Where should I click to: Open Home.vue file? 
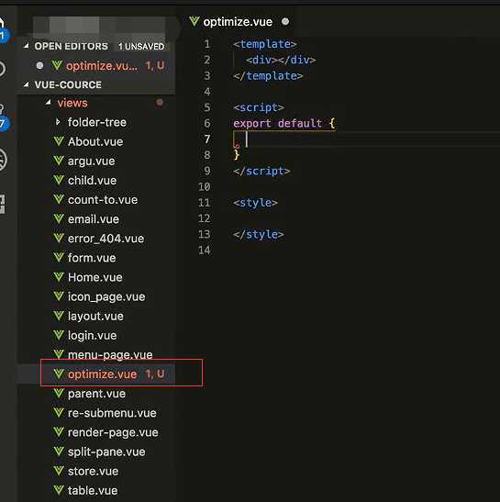[94, 277]
